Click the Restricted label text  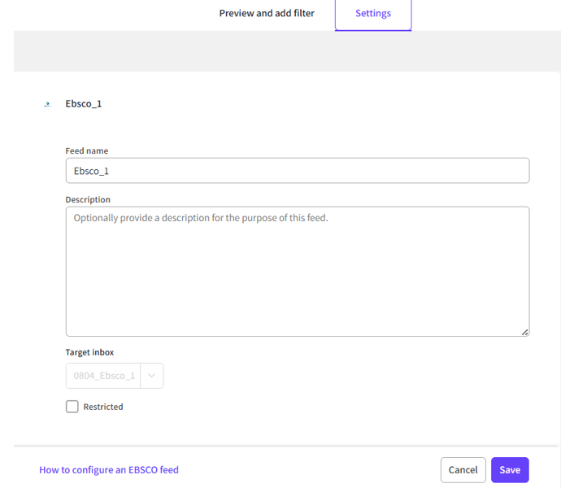point(103,407)
